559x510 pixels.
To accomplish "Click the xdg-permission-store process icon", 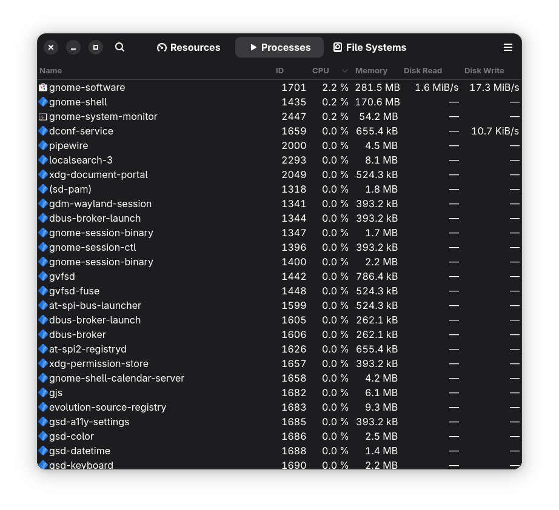I will [x=43, y=363].
